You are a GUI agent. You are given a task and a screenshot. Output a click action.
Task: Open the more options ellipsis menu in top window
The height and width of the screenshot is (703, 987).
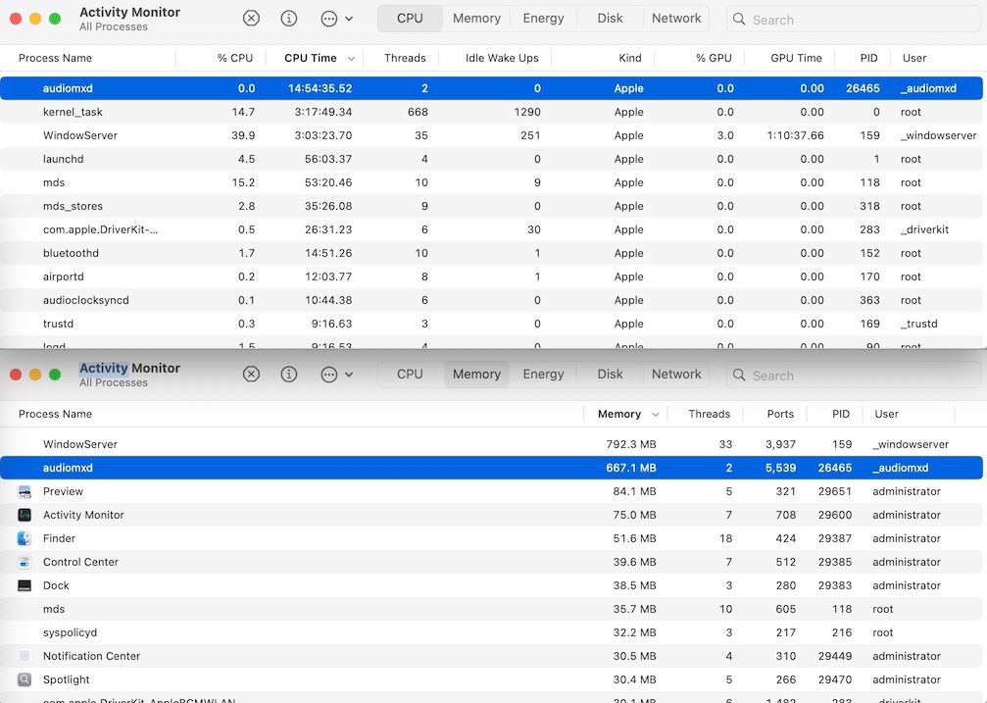[336, 19]
